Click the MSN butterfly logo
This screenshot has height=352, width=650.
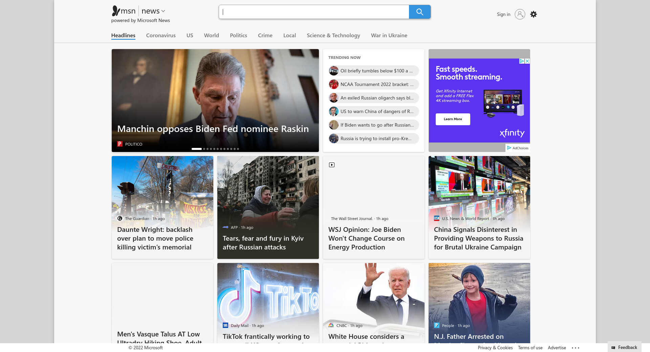tap(116, 11)
